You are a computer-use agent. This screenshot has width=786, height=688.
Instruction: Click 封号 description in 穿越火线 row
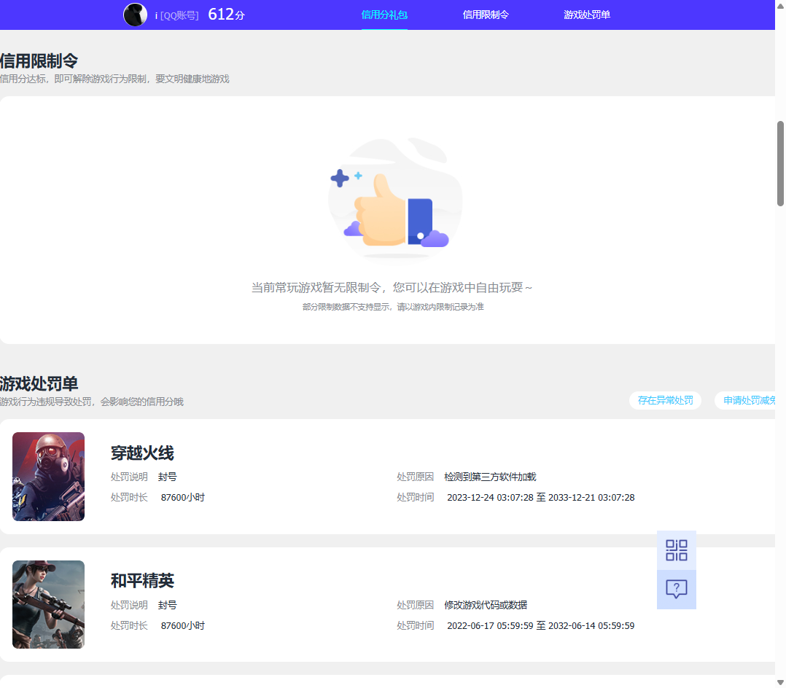[168, 477]
